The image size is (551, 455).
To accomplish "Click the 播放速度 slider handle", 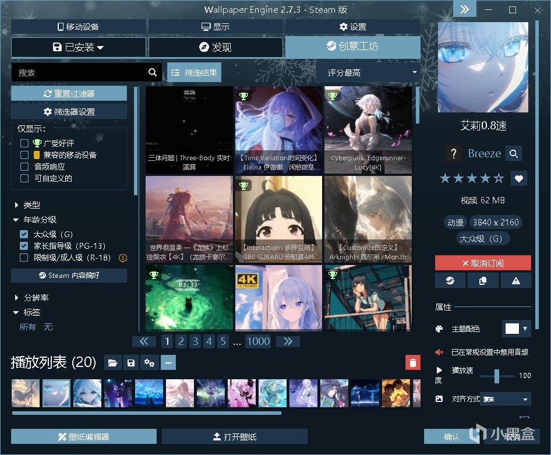I will pos(496,376).
